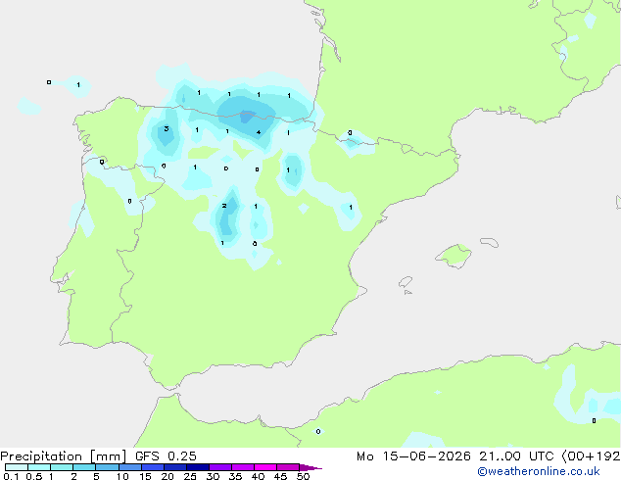Click the "0.5" legend scale label

click(33, 476)
